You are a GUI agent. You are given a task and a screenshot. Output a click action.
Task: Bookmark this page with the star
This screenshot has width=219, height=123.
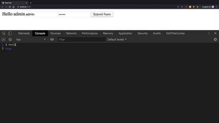coord(182,7)
